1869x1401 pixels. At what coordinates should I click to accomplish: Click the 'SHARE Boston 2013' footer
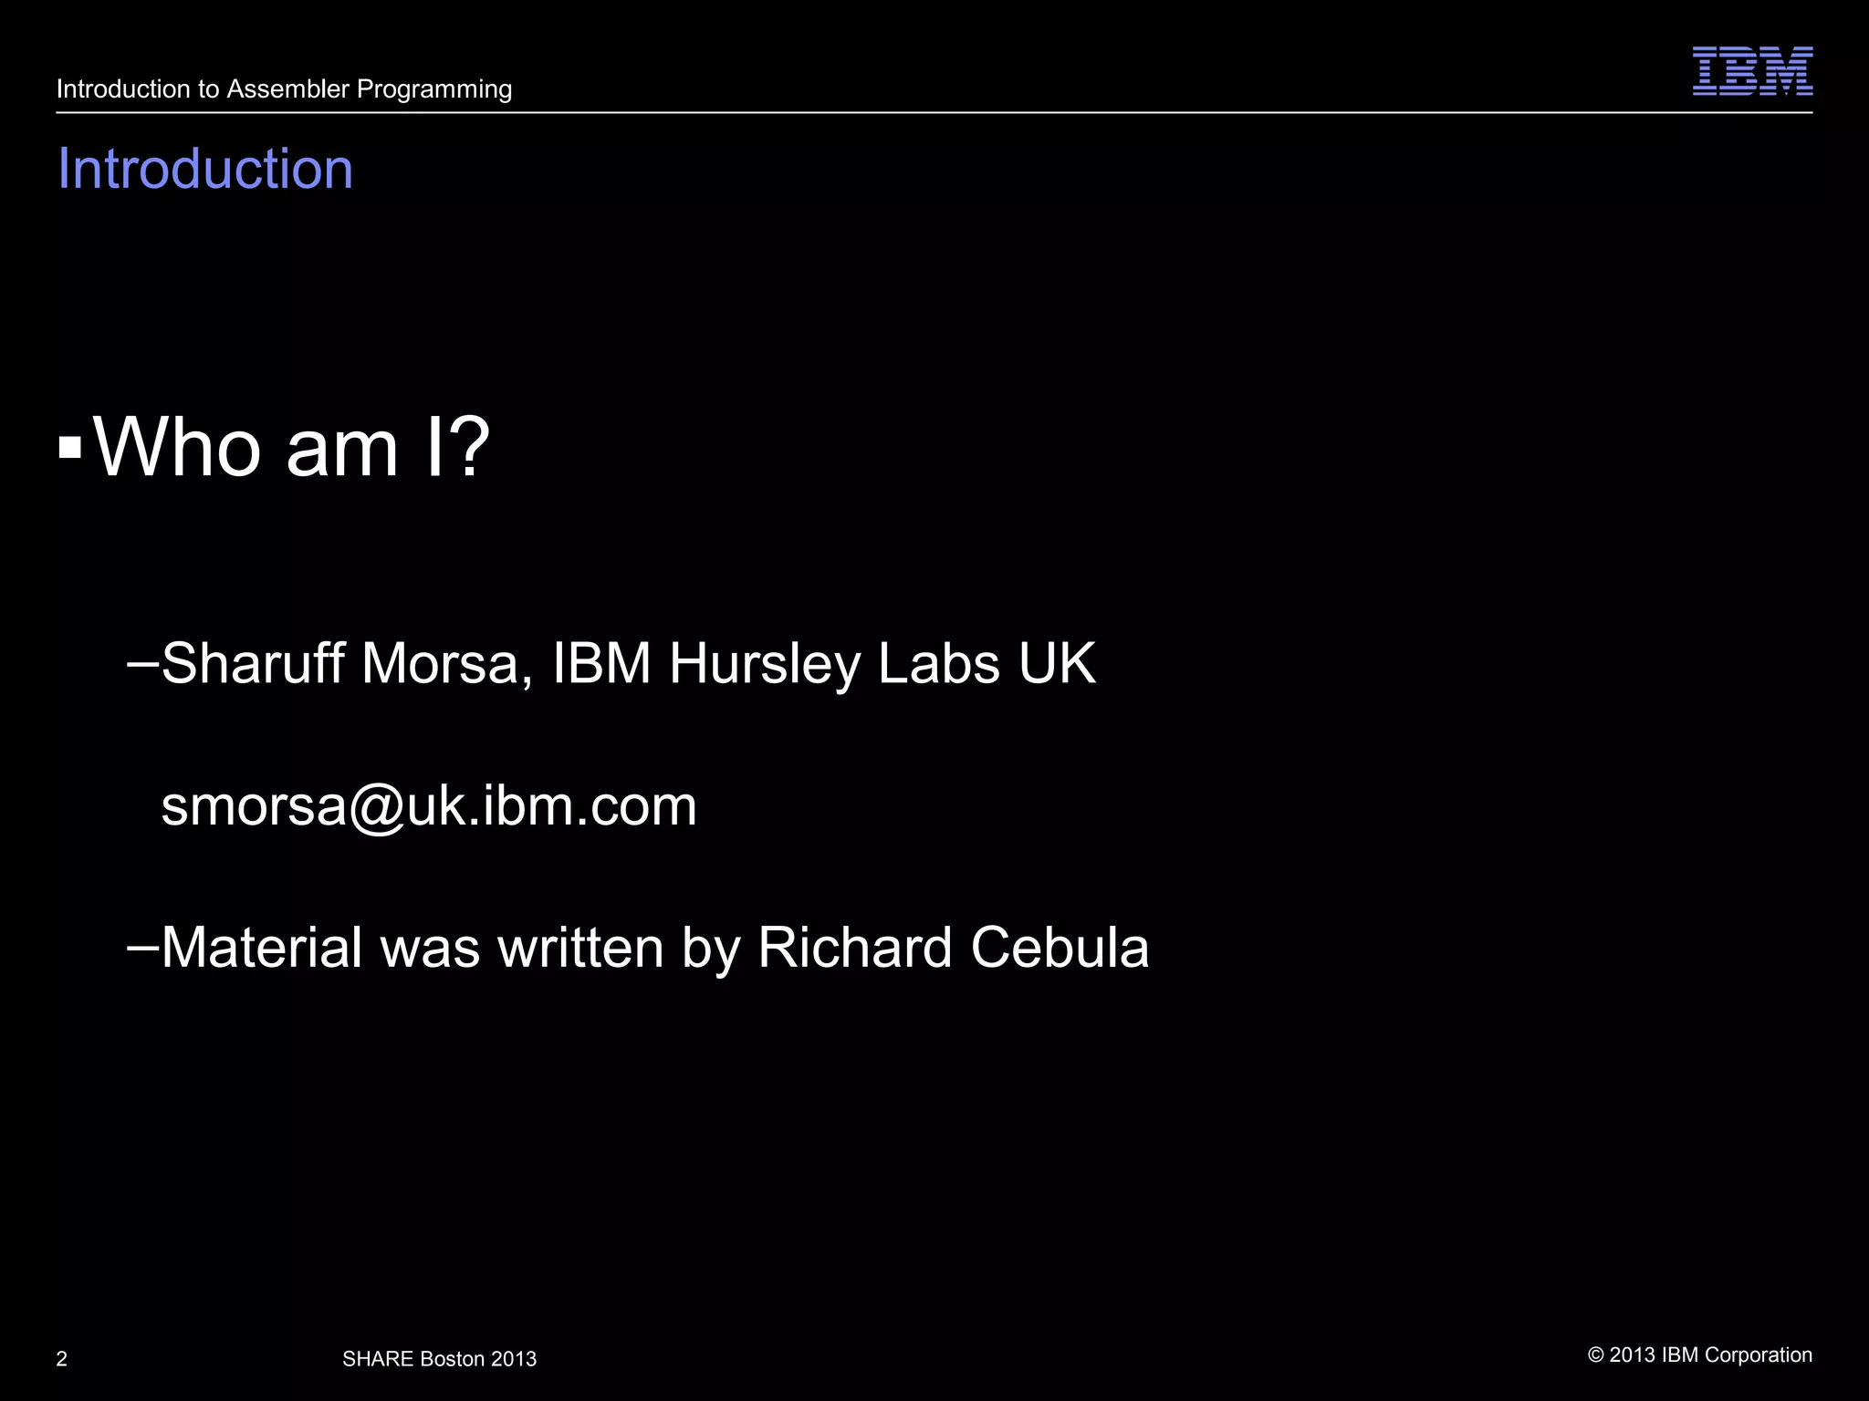point(439,1359)
